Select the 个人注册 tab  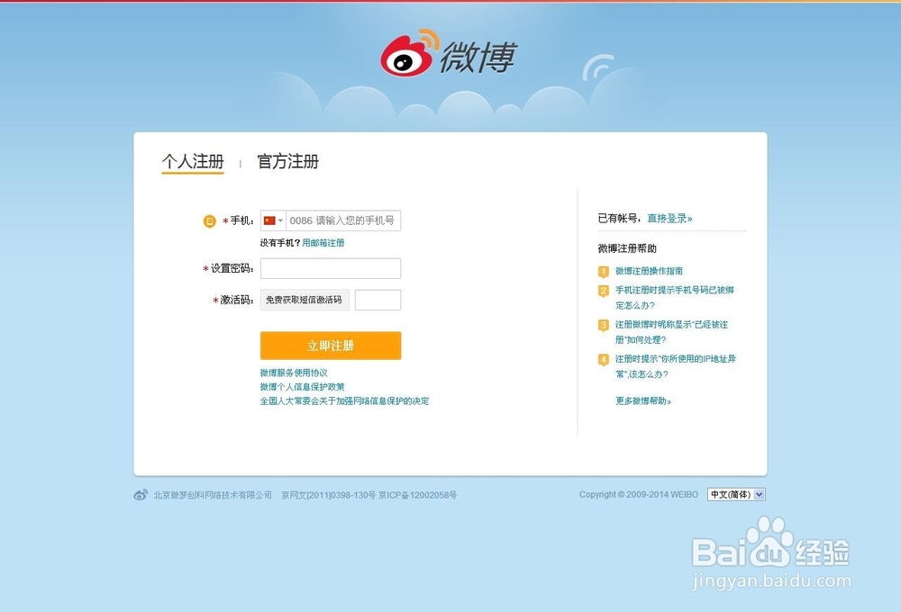pos(193,161)
